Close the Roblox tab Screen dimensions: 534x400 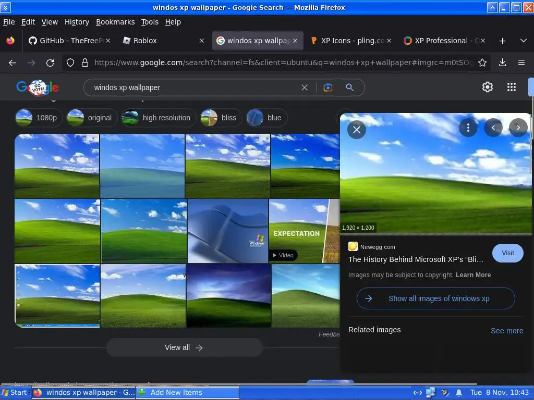tap(202, 41)
